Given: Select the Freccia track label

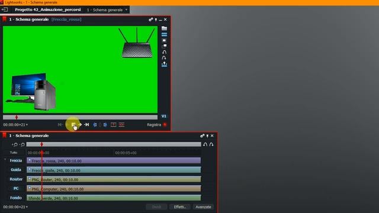Looking at the screenshot, I should click(x=16, y=160).
